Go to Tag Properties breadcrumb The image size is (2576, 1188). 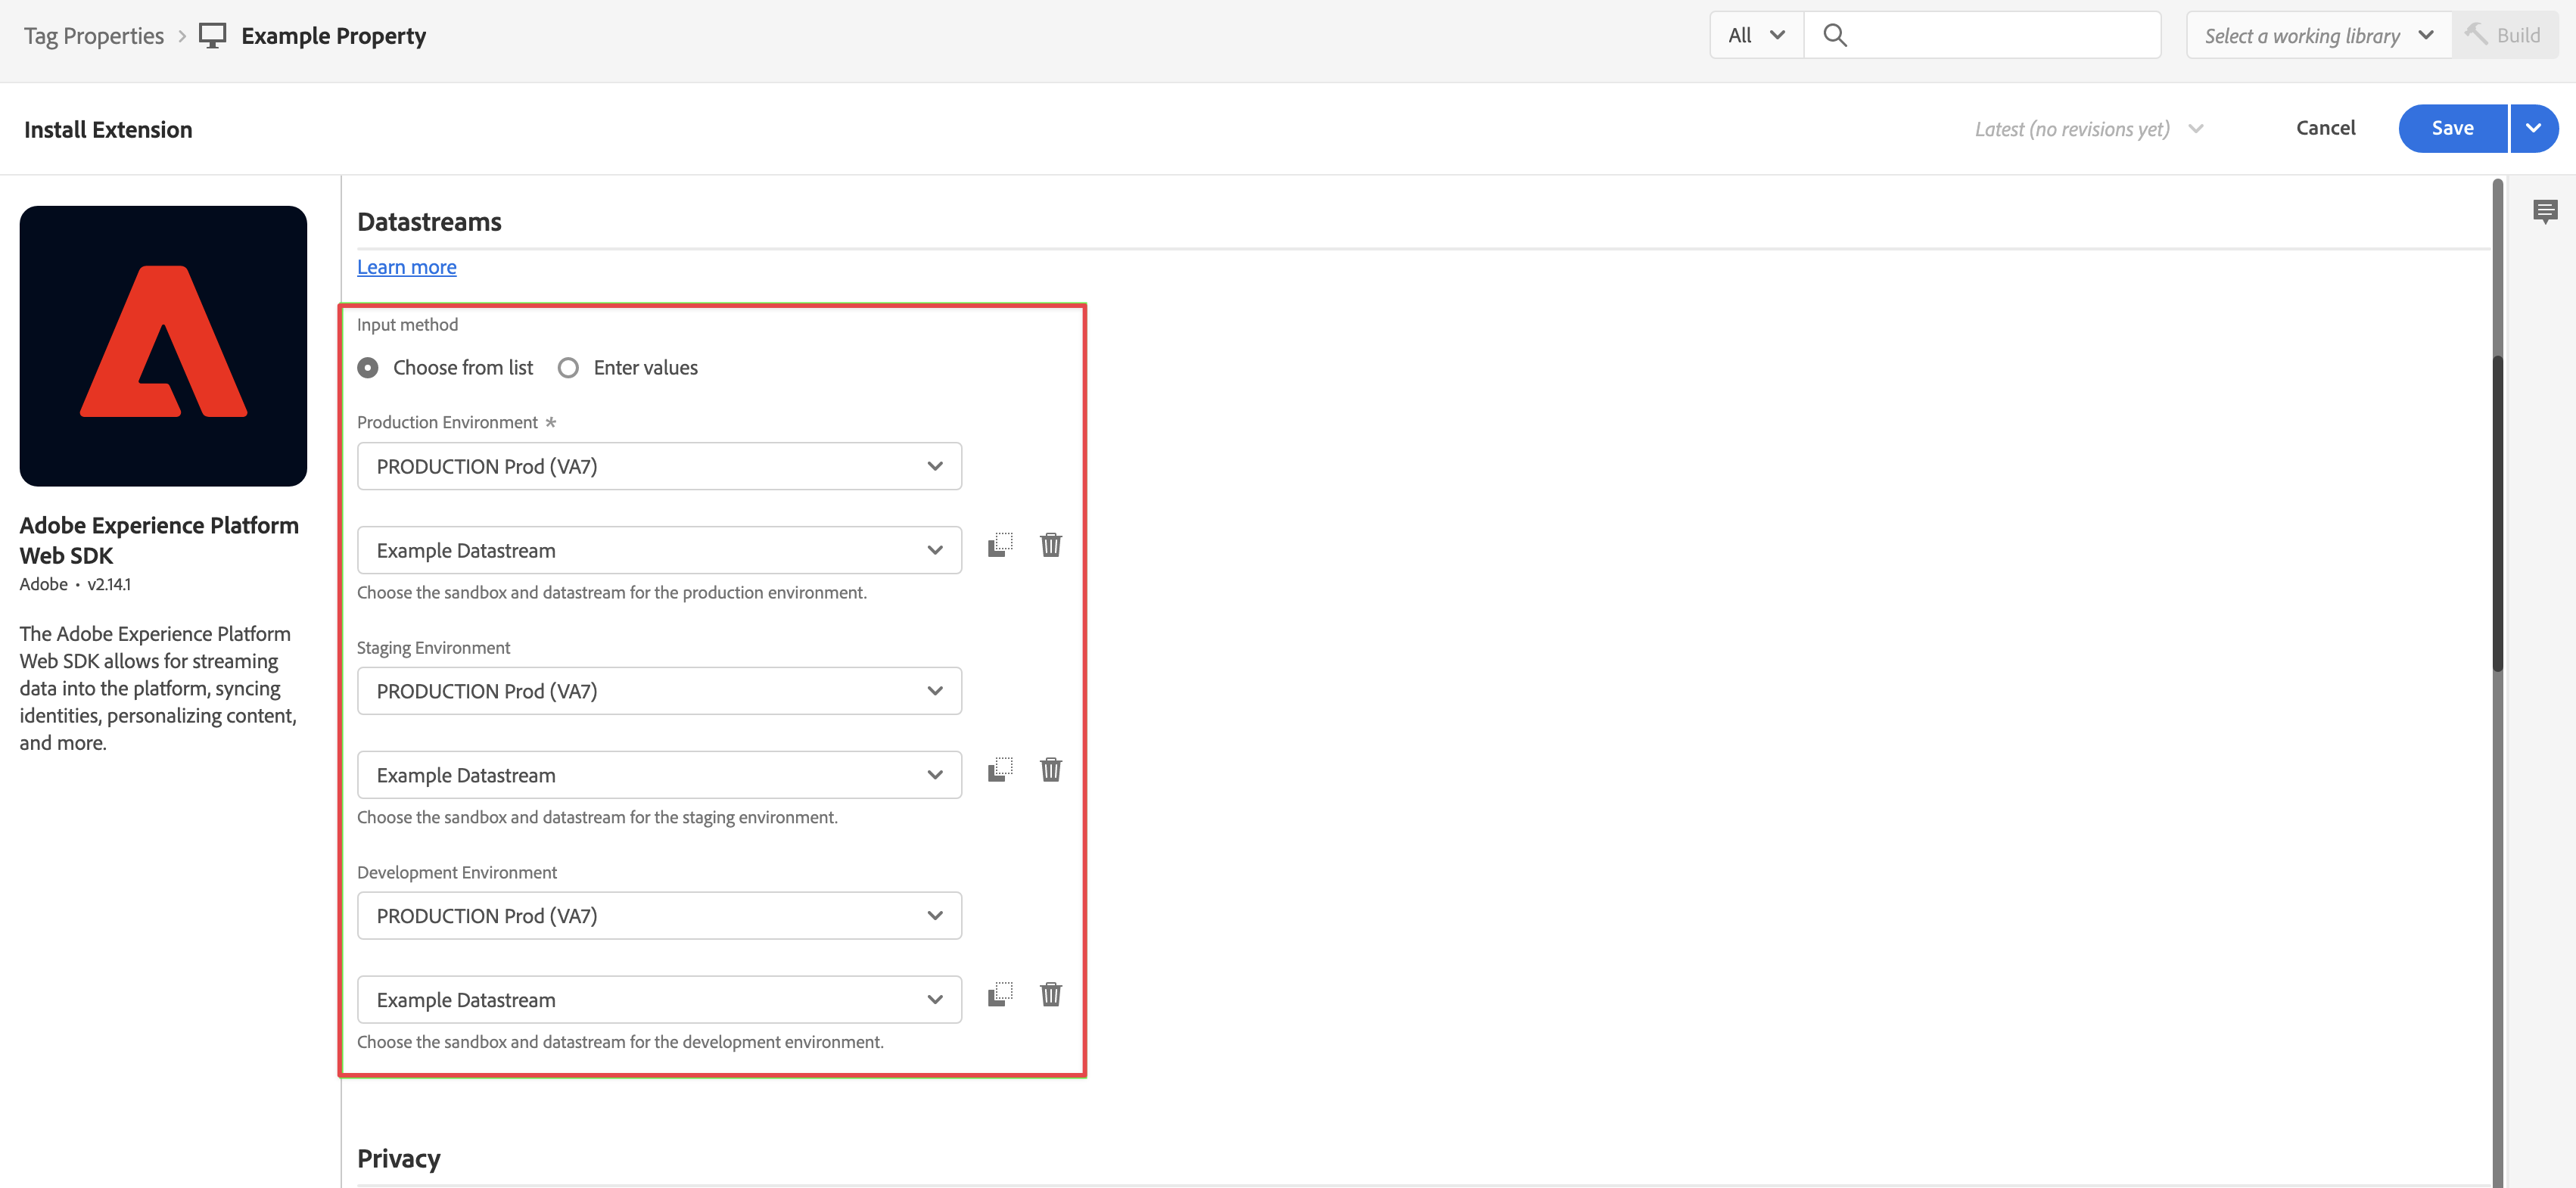click(94, 36)
